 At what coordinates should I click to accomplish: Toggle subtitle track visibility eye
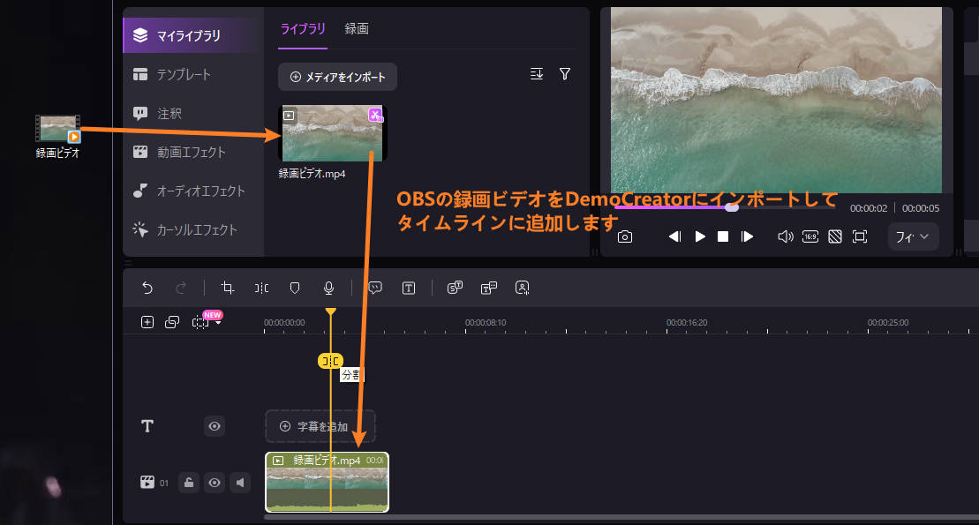click(x=215, y=426)
